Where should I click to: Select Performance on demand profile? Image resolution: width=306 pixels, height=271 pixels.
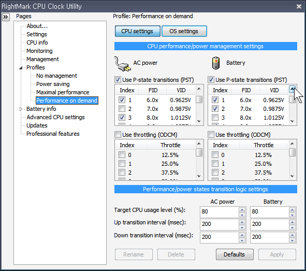[67, 101]
